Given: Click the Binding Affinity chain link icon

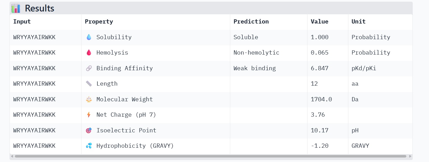Looking at the screenshot, I should click(x=89, y=68).
